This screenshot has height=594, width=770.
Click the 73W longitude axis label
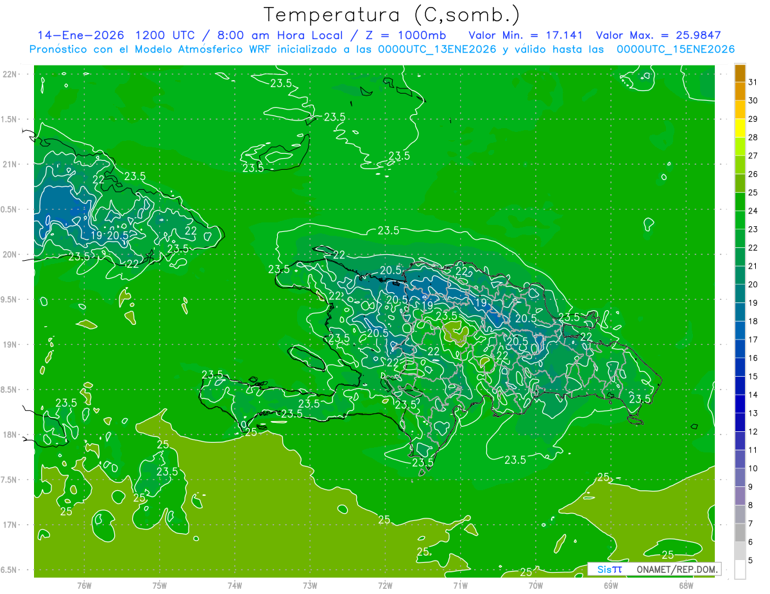point(310,585)
